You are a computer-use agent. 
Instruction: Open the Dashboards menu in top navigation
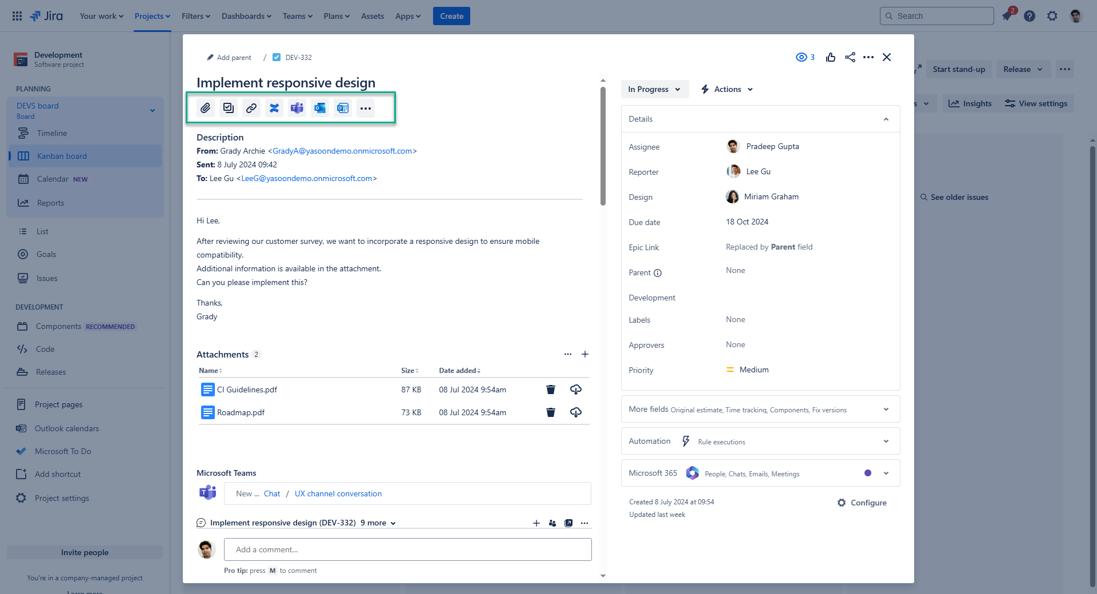tap(246, 16)
